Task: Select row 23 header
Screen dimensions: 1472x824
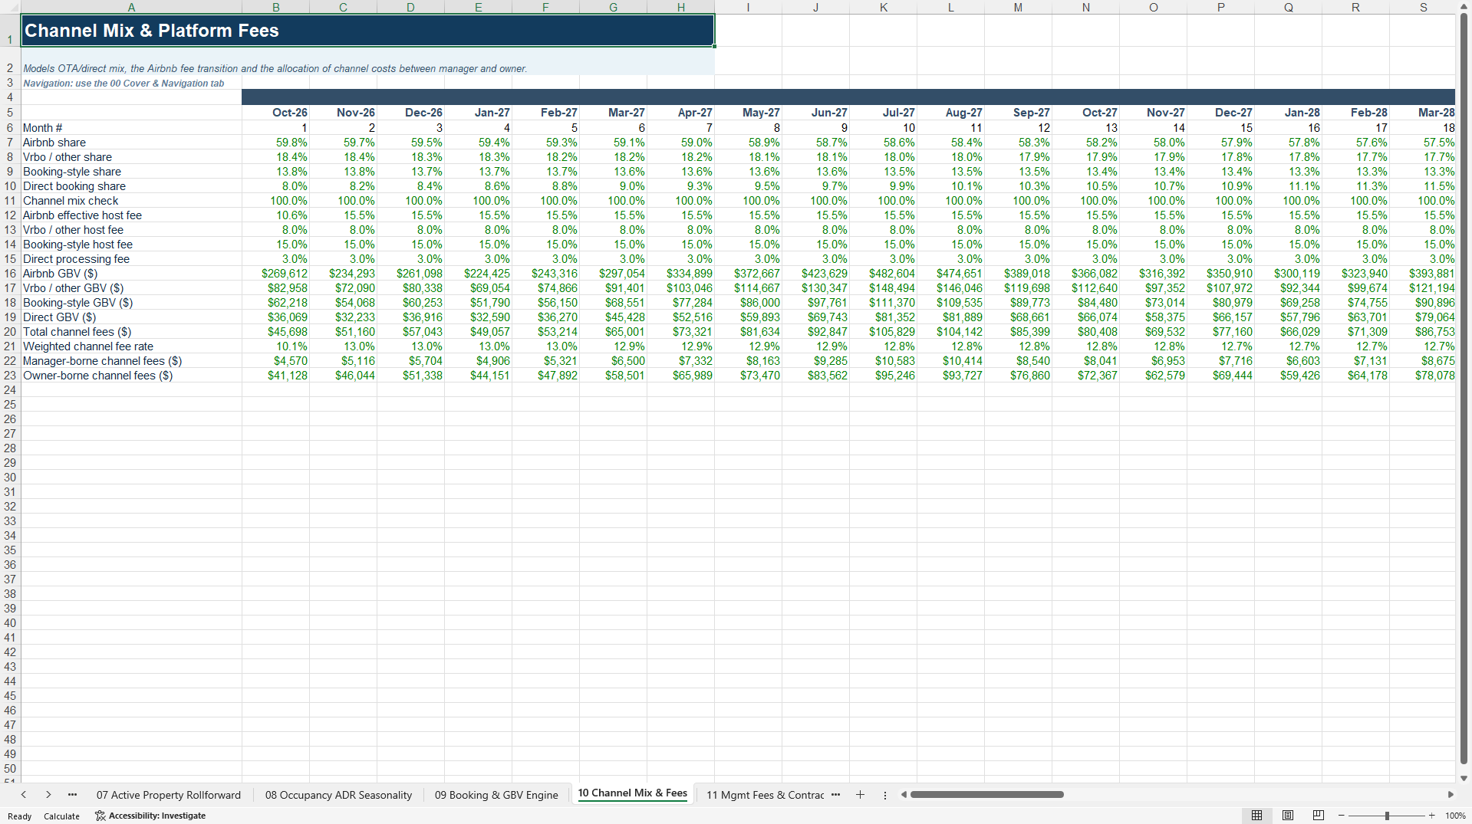Action: coord(10,376)
